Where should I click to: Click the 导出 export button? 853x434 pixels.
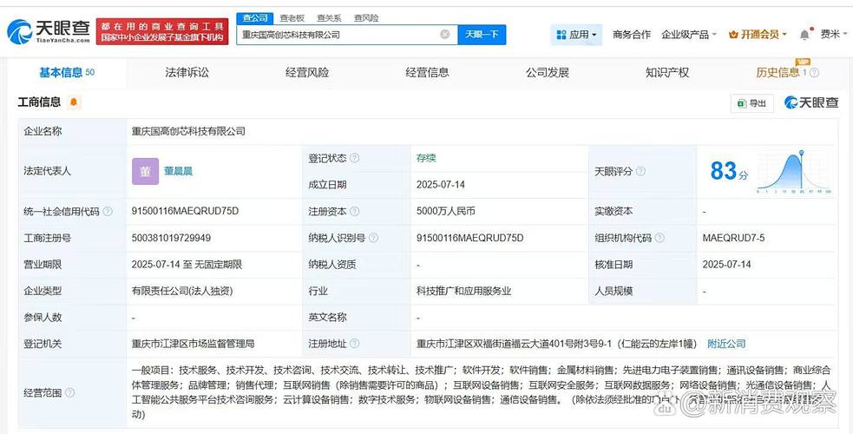751,103
